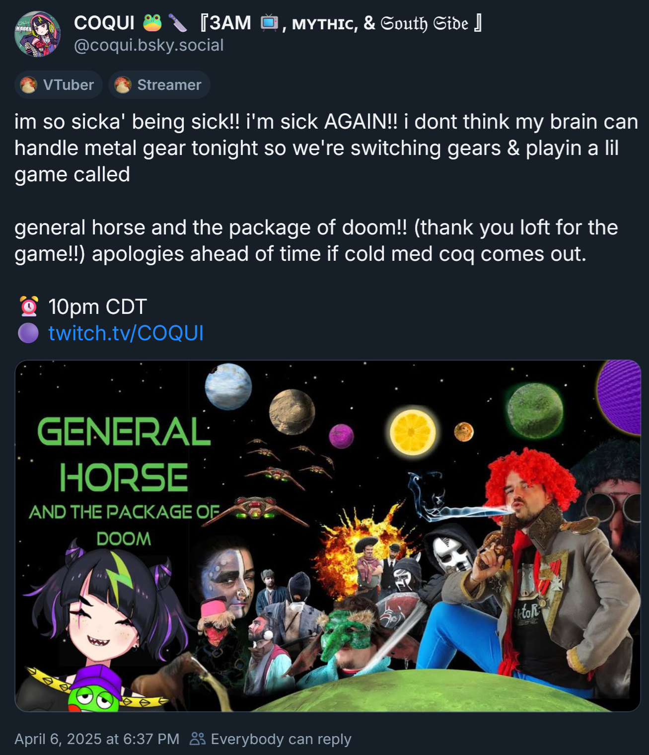The image size is (649, 755).
Task: Click the alarm clock emoji by 10pm
Action: click(x=28, y=306)
